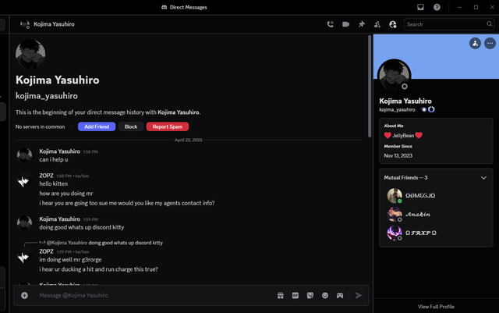The width and height of the screenshot is (499, 313).
Task: Click the Add Friend button
Action: (97, 126)
